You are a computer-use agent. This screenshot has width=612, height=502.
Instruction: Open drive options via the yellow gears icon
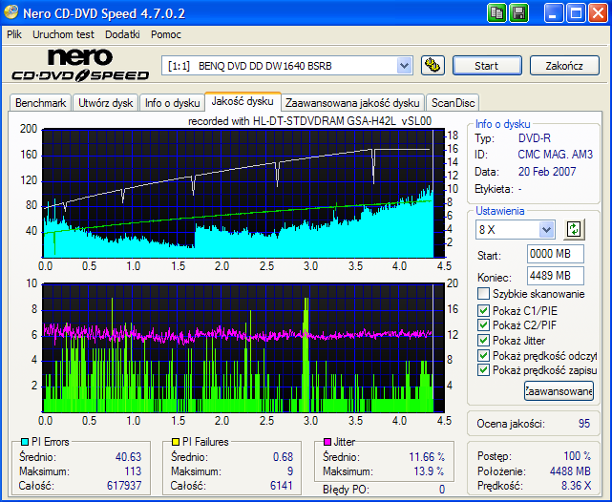point(433,66)
